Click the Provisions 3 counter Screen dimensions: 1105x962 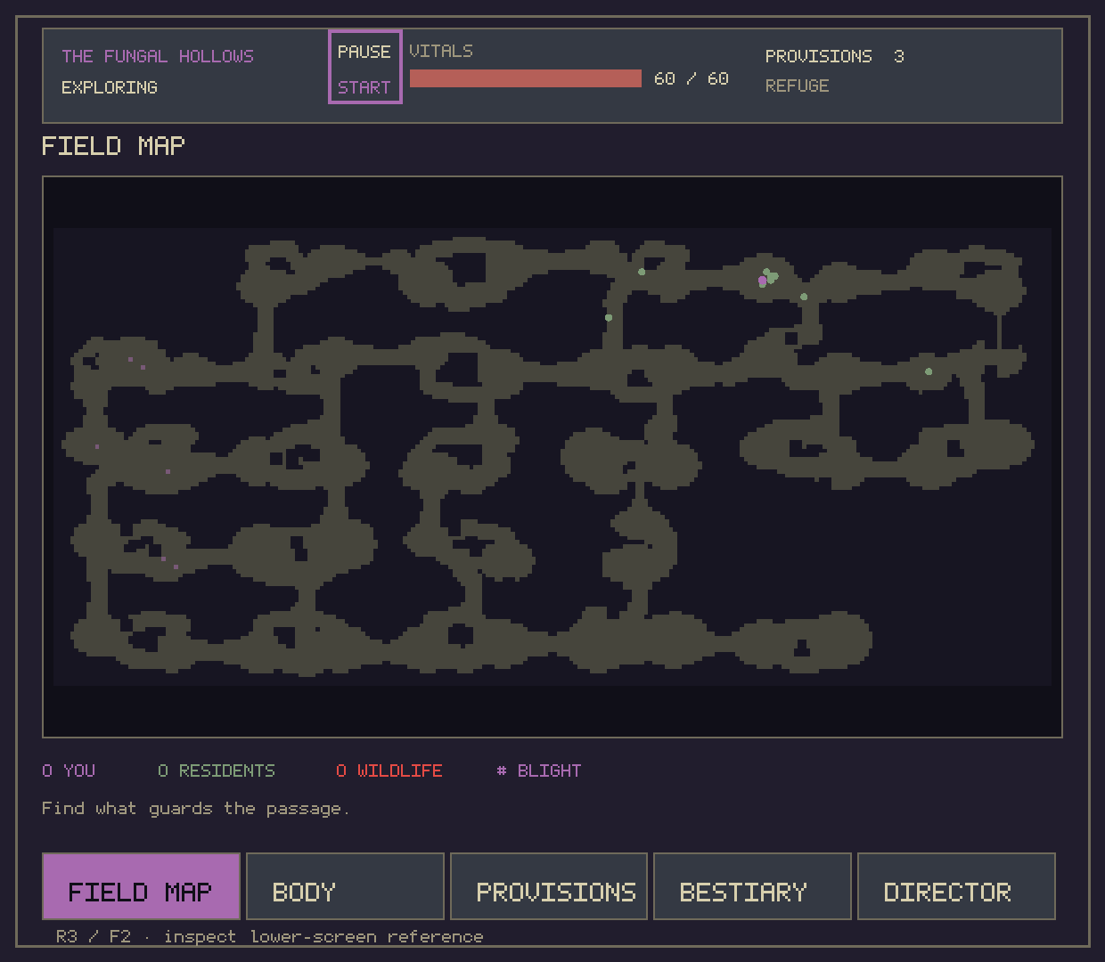[x=835, y=56]
